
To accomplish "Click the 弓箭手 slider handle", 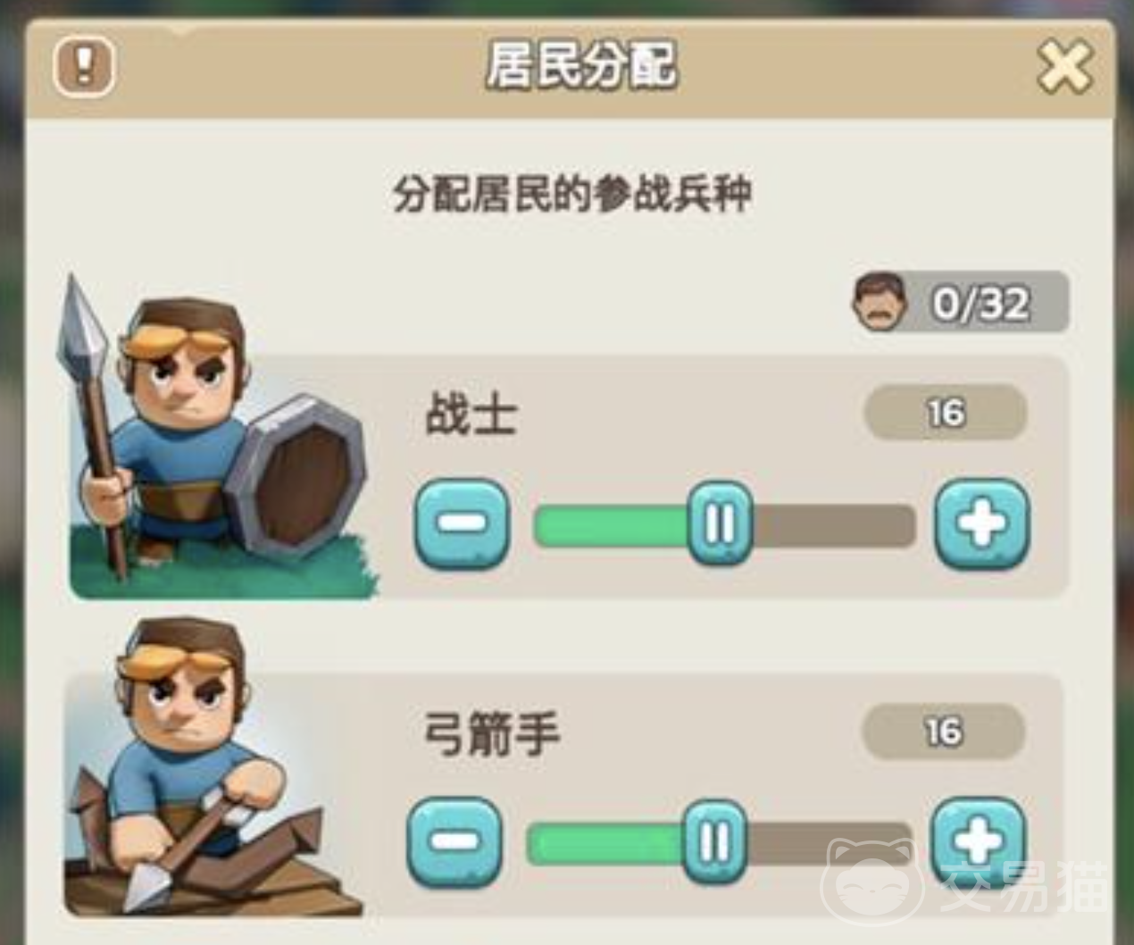I will pyautogui.click(x=714, y=841).
